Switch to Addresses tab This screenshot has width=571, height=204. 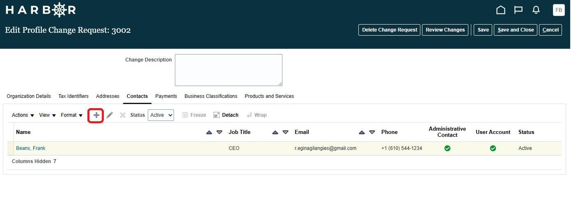(108, 96)
